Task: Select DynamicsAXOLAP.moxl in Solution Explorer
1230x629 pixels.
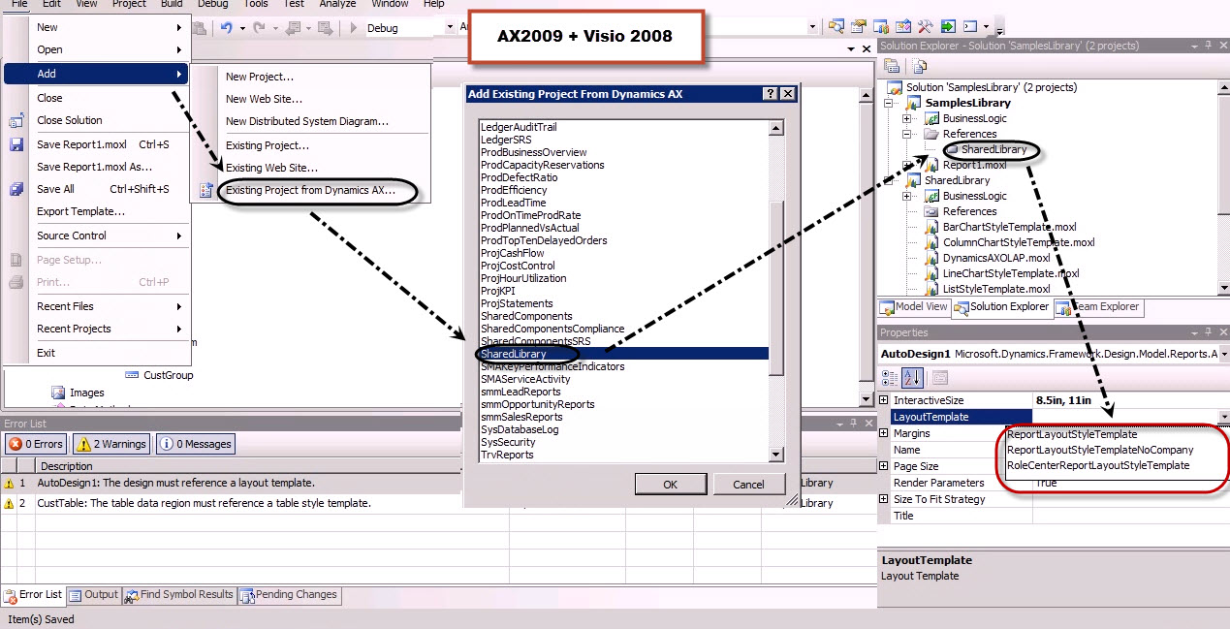Action: click(996, 258)
